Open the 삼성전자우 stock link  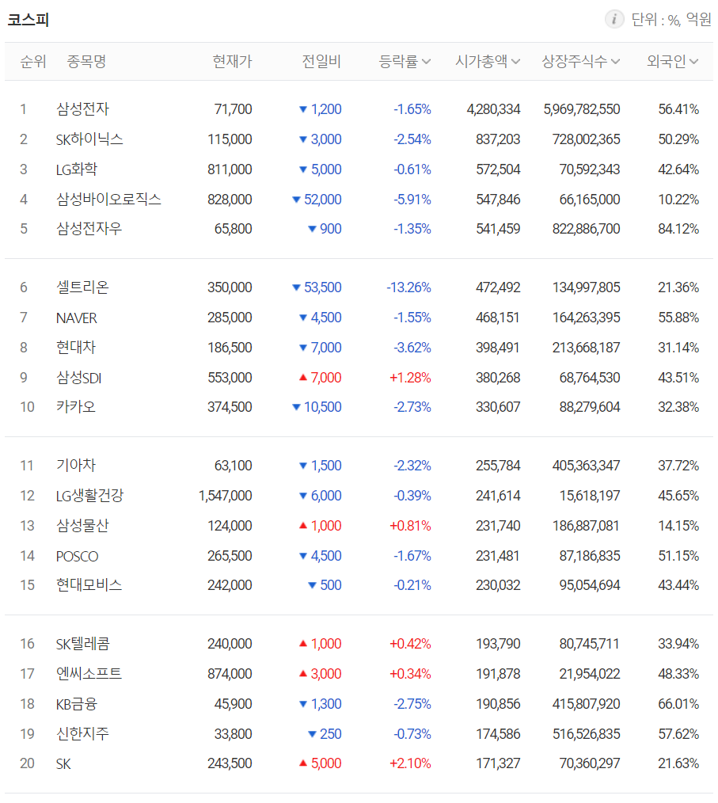(89, 229)
